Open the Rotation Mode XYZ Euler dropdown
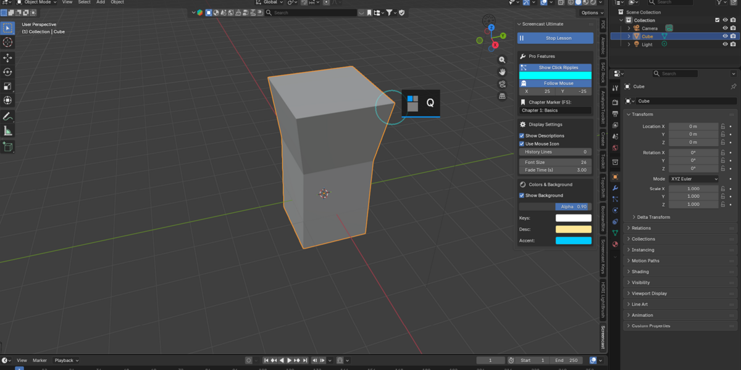The image size is (741, 370). pyautogui.click(x=693, y=179)
